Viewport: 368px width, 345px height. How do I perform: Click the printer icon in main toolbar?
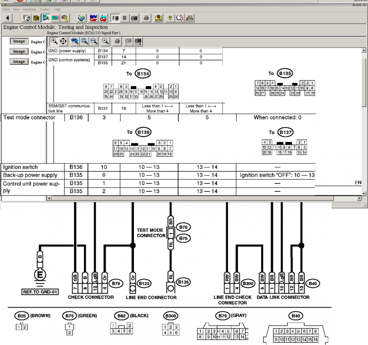(x=146, y=18)
